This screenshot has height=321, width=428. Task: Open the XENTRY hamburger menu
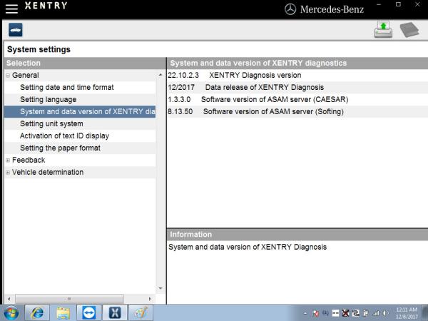click(x=11, y=9)
